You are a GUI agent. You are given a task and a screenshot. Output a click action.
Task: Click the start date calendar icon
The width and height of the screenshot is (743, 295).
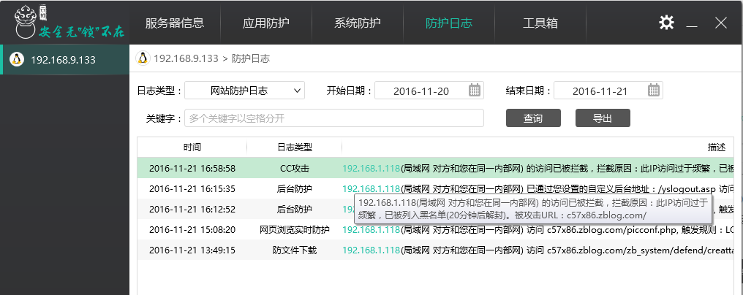tap(475, 91)
